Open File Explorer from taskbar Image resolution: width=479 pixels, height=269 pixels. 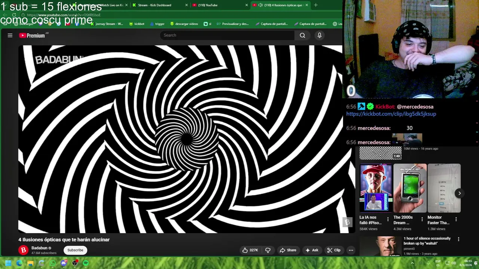(30, 263)
